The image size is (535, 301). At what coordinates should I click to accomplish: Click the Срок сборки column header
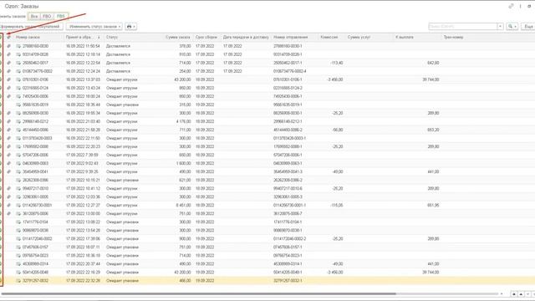pos(206,37)
